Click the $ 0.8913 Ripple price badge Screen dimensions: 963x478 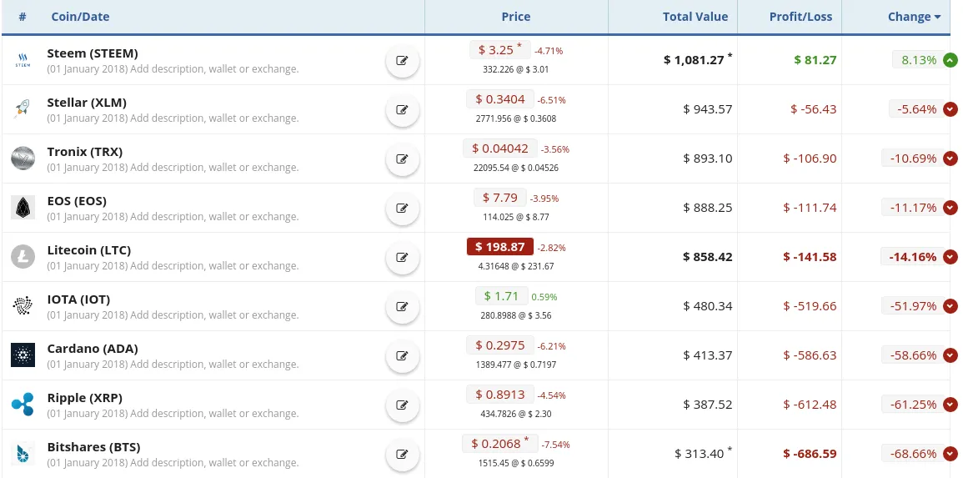pyautogui.click(x=500, y=395)
